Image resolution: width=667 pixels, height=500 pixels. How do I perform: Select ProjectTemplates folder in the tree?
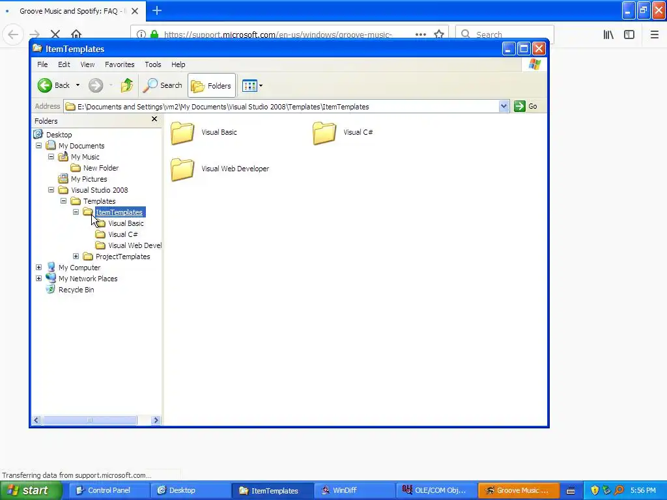[122, 257]
